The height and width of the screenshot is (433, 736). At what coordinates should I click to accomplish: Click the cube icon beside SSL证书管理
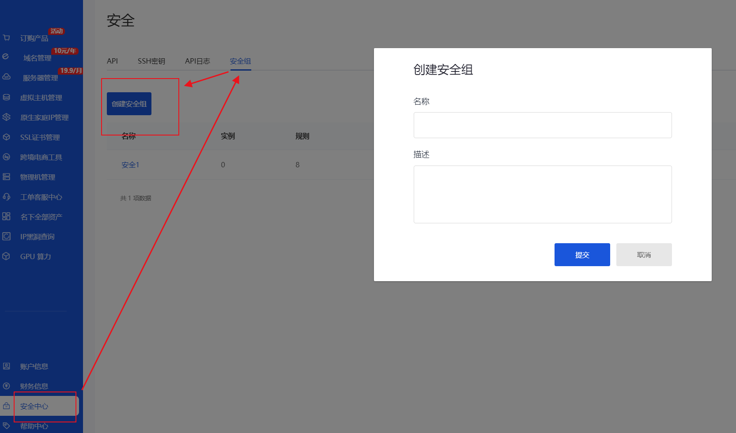pos(6,137)
